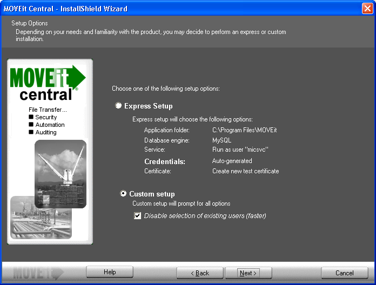The height and width of the screenshot is (285, 376).
Task: Click the 'File Transfer...' text
Action: [48, 110]
